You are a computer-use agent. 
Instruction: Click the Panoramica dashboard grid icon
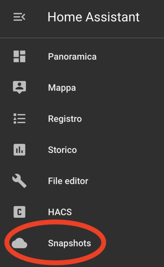point(19,56)
